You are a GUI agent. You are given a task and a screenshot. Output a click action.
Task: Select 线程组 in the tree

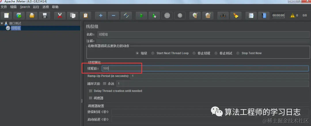[x=16, y=28]
